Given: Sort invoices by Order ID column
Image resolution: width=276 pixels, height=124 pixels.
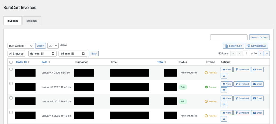Looking at the screenshot, I should 23,62.
